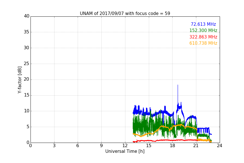
Task: Click the y-axis tick value 30
Action: click(27, 48)
